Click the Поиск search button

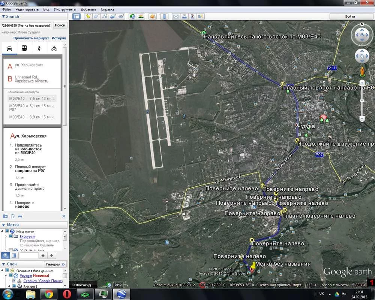pos(60,25)
